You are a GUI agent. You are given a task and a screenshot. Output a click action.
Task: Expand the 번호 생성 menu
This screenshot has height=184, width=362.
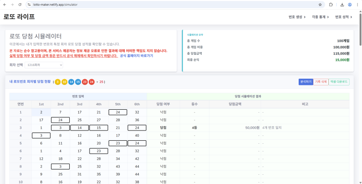point(297,17)
